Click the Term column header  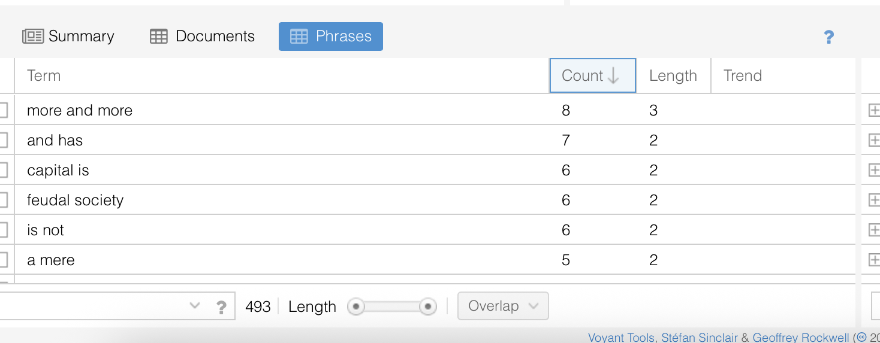pyautogui.click(x=44, y=75)
